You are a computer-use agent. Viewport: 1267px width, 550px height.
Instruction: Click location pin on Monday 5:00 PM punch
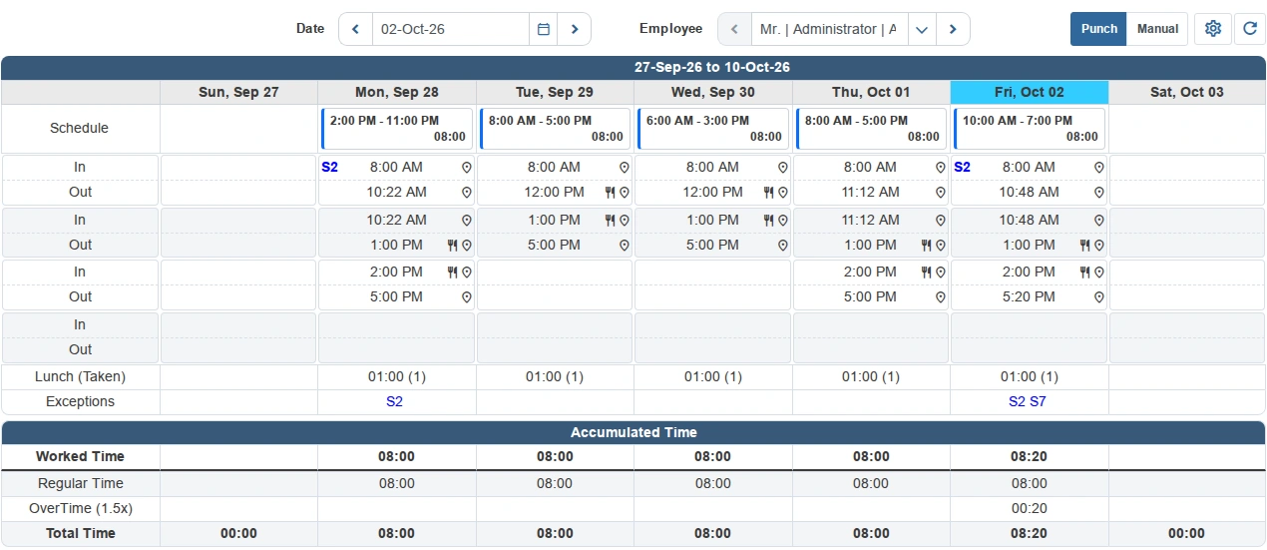pos(466,297)
